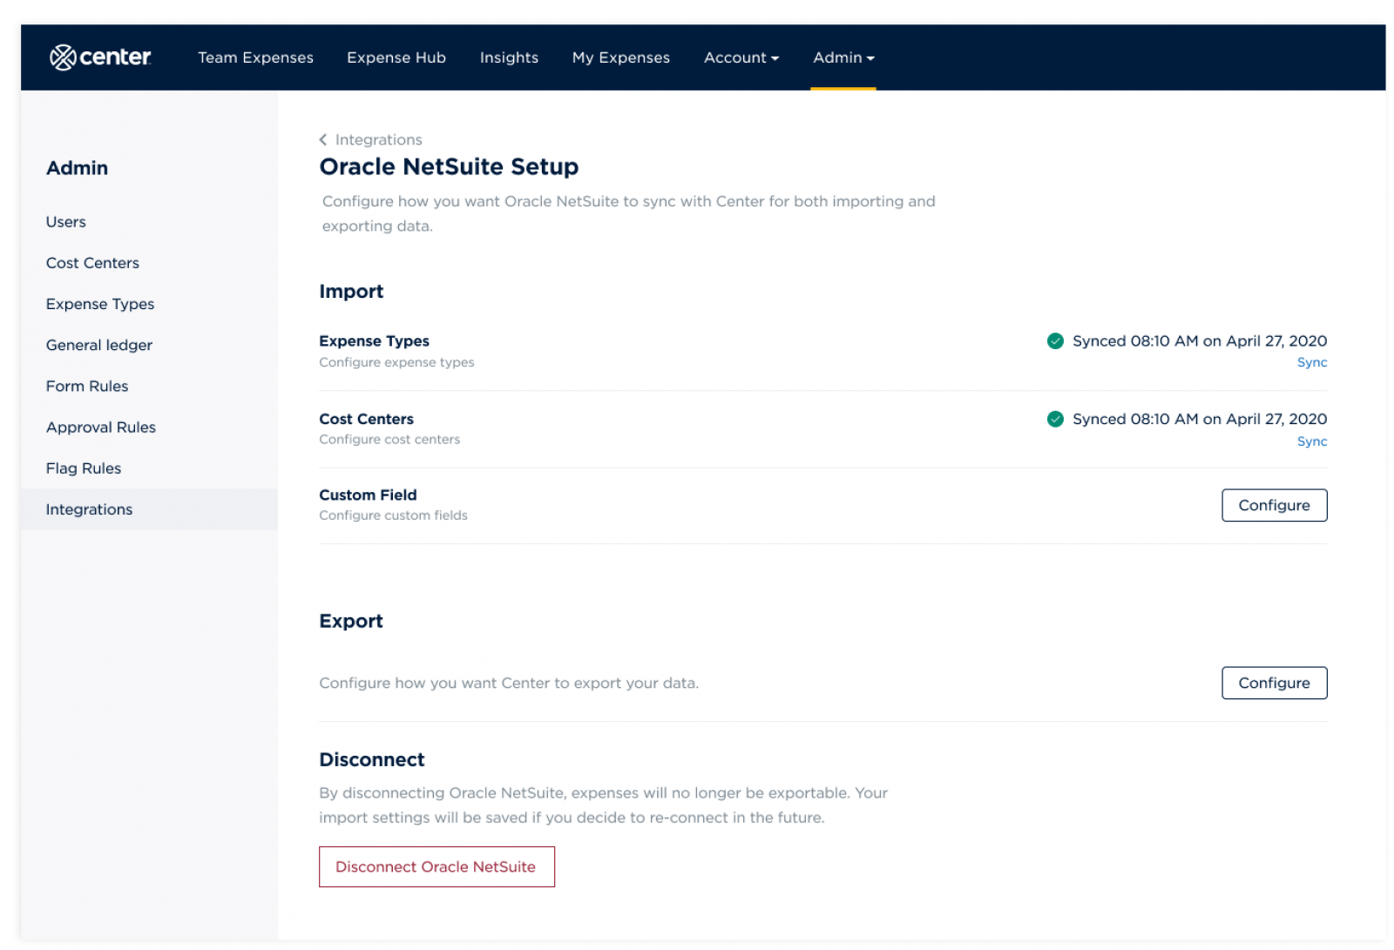Click Sync link for Cost Centers

(x=1311, y=441)
